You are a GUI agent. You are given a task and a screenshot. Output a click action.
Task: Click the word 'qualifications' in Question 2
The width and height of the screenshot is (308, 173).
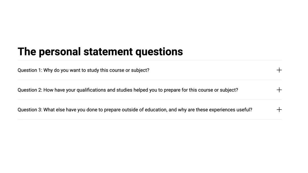click(91, 90)
